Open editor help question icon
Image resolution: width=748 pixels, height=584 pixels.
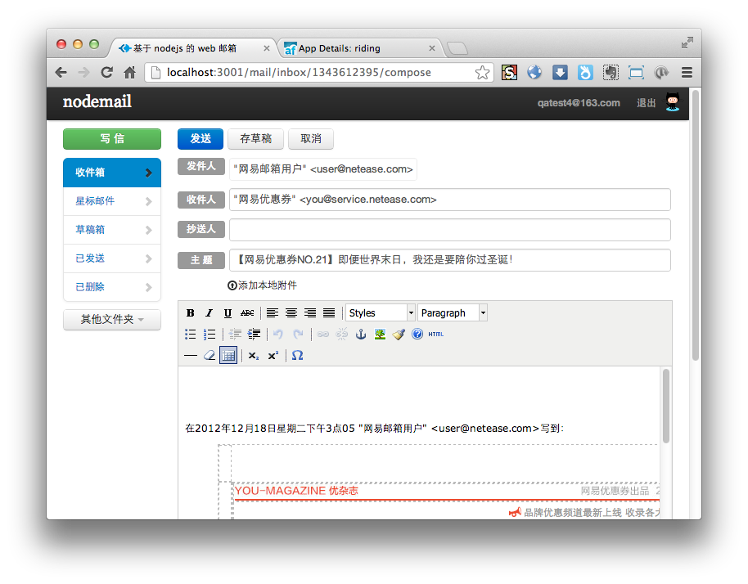click(417, 335)
